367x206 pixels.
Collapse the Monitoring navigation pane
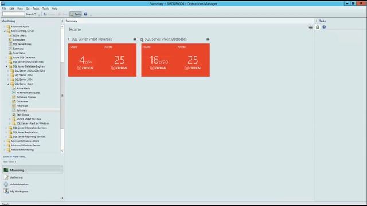click(x=62, y=21)
